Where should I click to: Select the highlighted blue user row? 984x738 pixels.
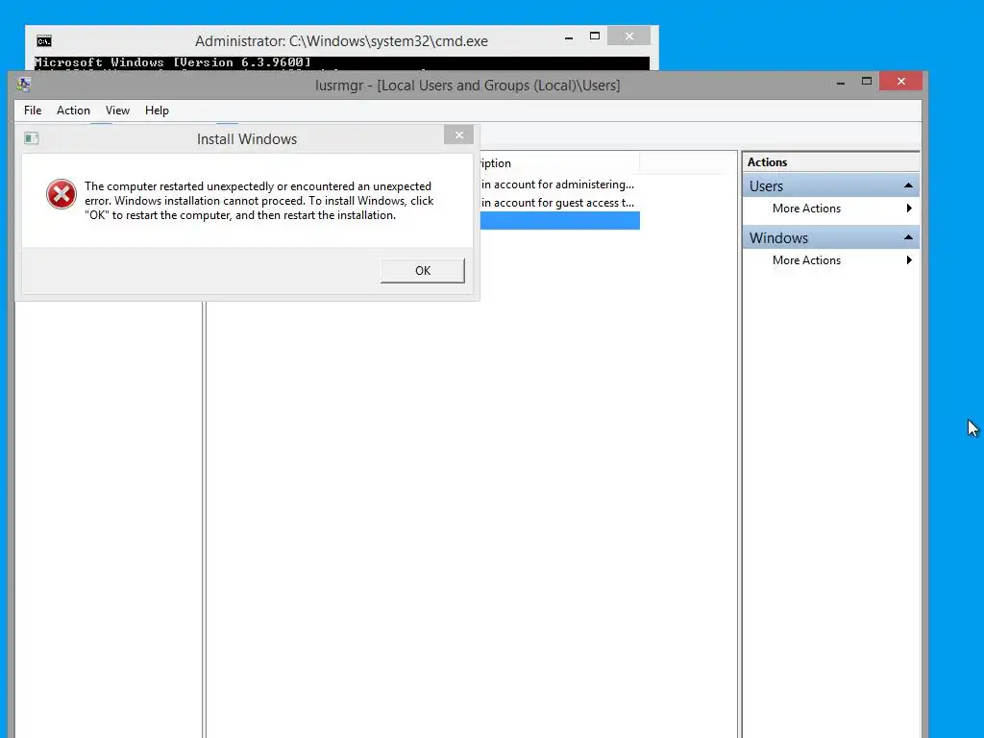560,220
